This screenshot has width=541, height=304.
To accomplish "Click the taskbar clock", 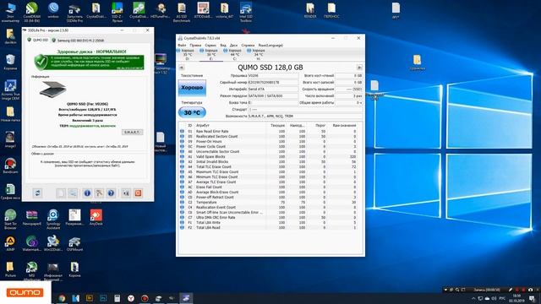I will click(516, 298).
